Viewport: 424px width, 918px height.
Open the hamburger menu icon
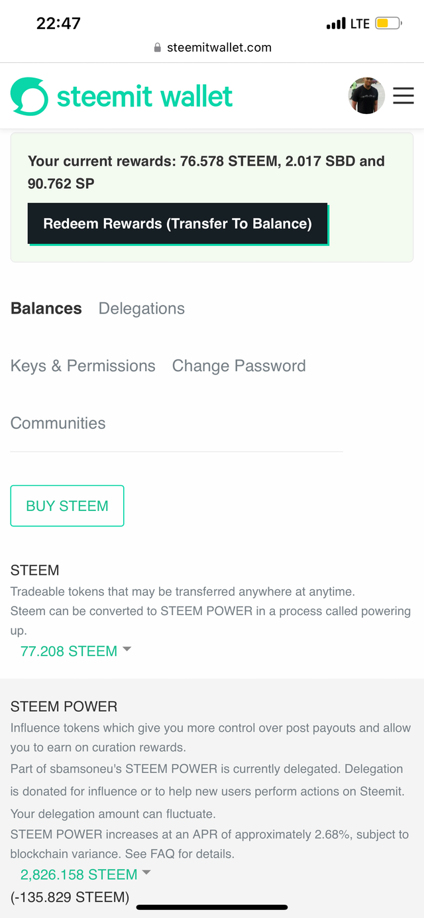click(403, 96)
